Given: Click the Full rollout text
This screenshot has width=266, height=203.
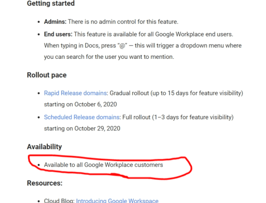Looking at the screenshot, I should (x=136, y=117).
